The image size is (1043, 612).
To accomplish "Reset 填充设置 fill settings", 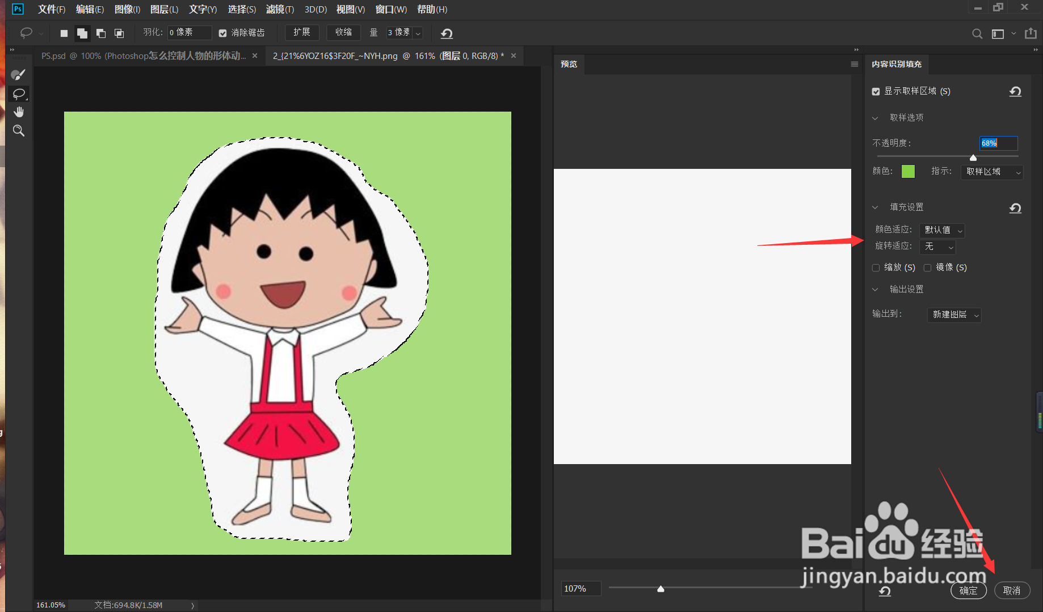I will click(1015, 208).
